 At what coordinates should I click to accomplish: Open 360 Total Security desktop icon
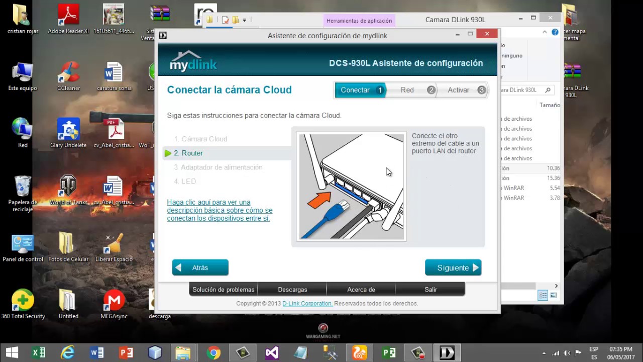(x=23, y=304)
